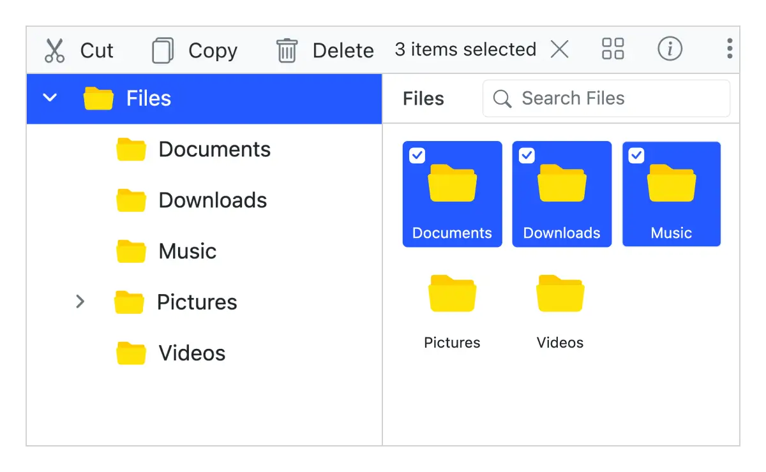Expand the Pictures folder chevron
This screenshot has width=766, height=472.
point(80,302)
